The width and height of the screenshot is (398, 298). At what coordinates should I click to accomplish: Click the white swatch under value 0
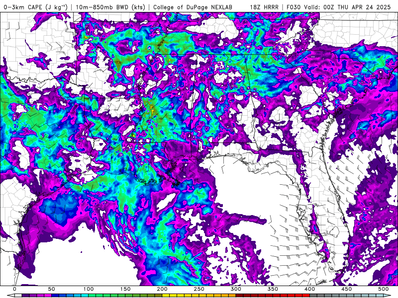tap(18, 296)
